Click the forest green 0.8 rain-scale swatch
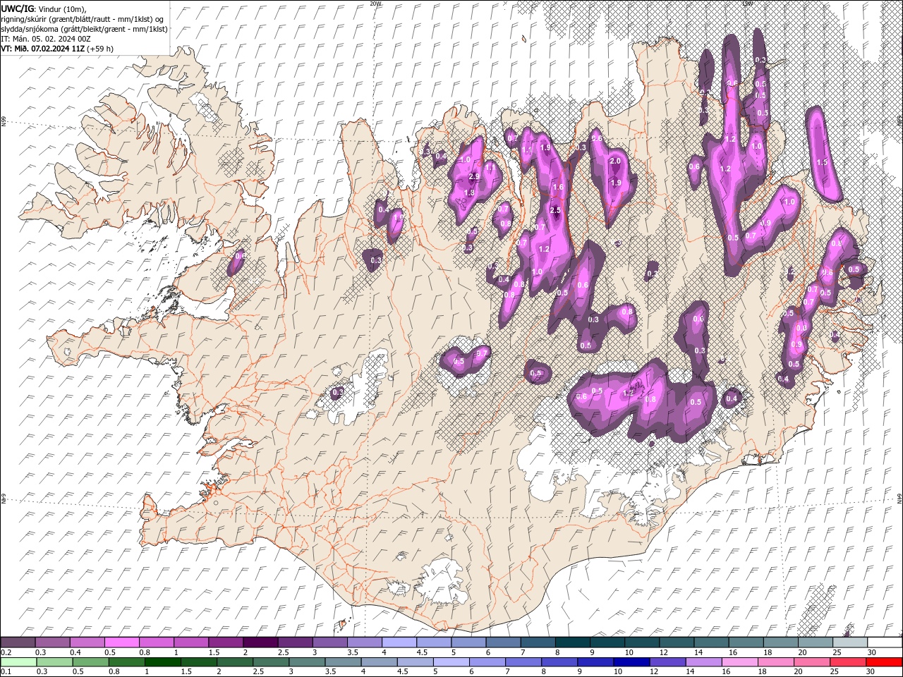Image resolution: width=903 pixels, height=677 pixels. tap(127, 662)
